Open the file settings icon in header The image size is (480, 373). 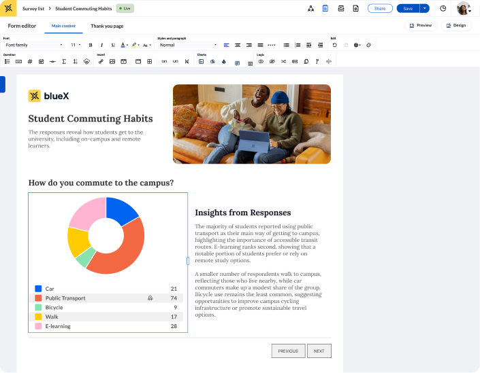[355, 9]
